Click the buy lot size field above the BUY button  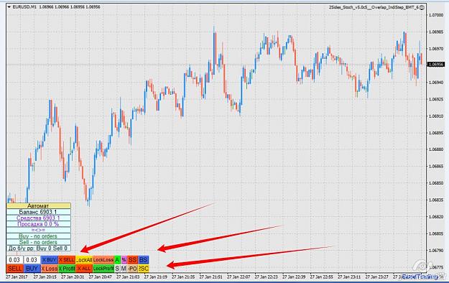tap(32, 260)
